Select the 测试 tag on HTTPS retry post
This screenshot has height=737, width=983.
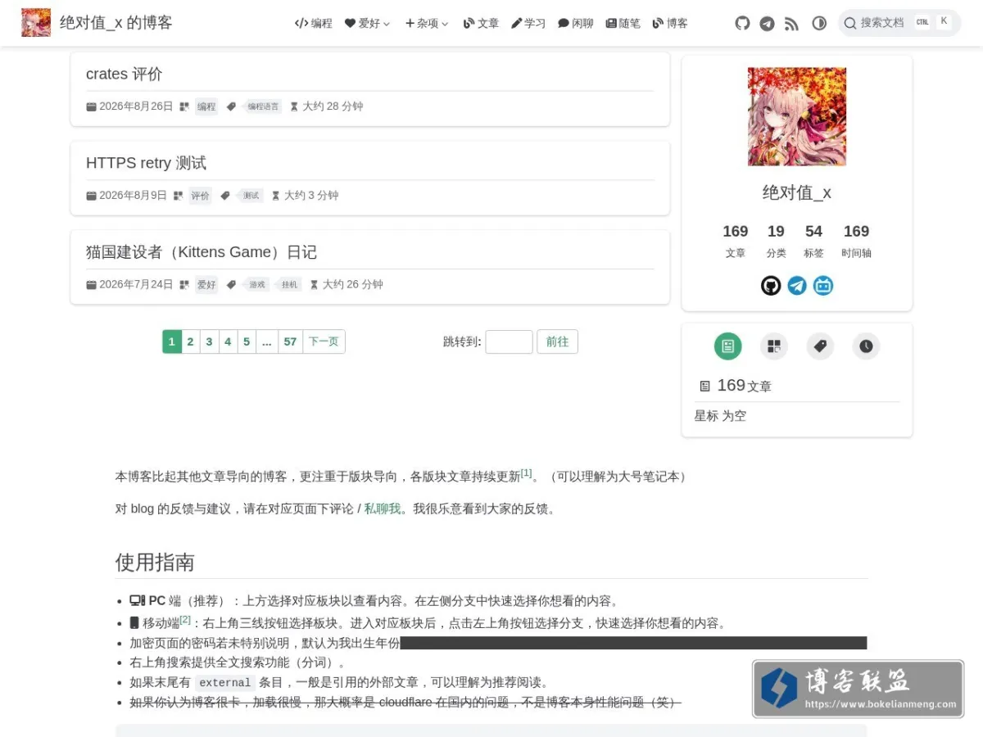pos(251,196)
